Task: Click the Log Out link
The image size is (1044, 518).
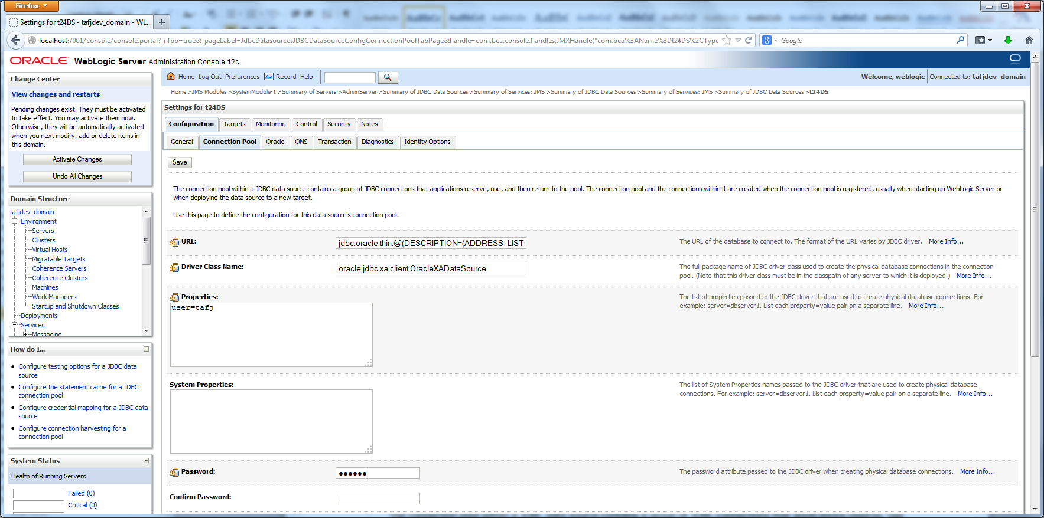Action: [x=210, y=77]
